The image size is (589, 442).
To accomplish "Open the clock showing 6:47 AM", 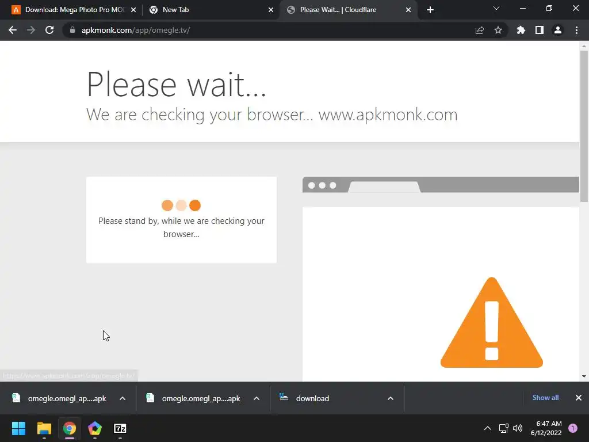I will pyautogui.click(x=546, y=428).
